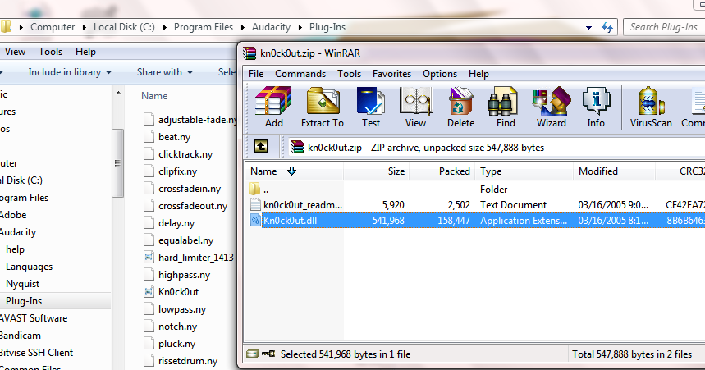Screen dimensions: 705x370
Task: Click Name column sort arrow in WinRAR
Action: point(292,171)
